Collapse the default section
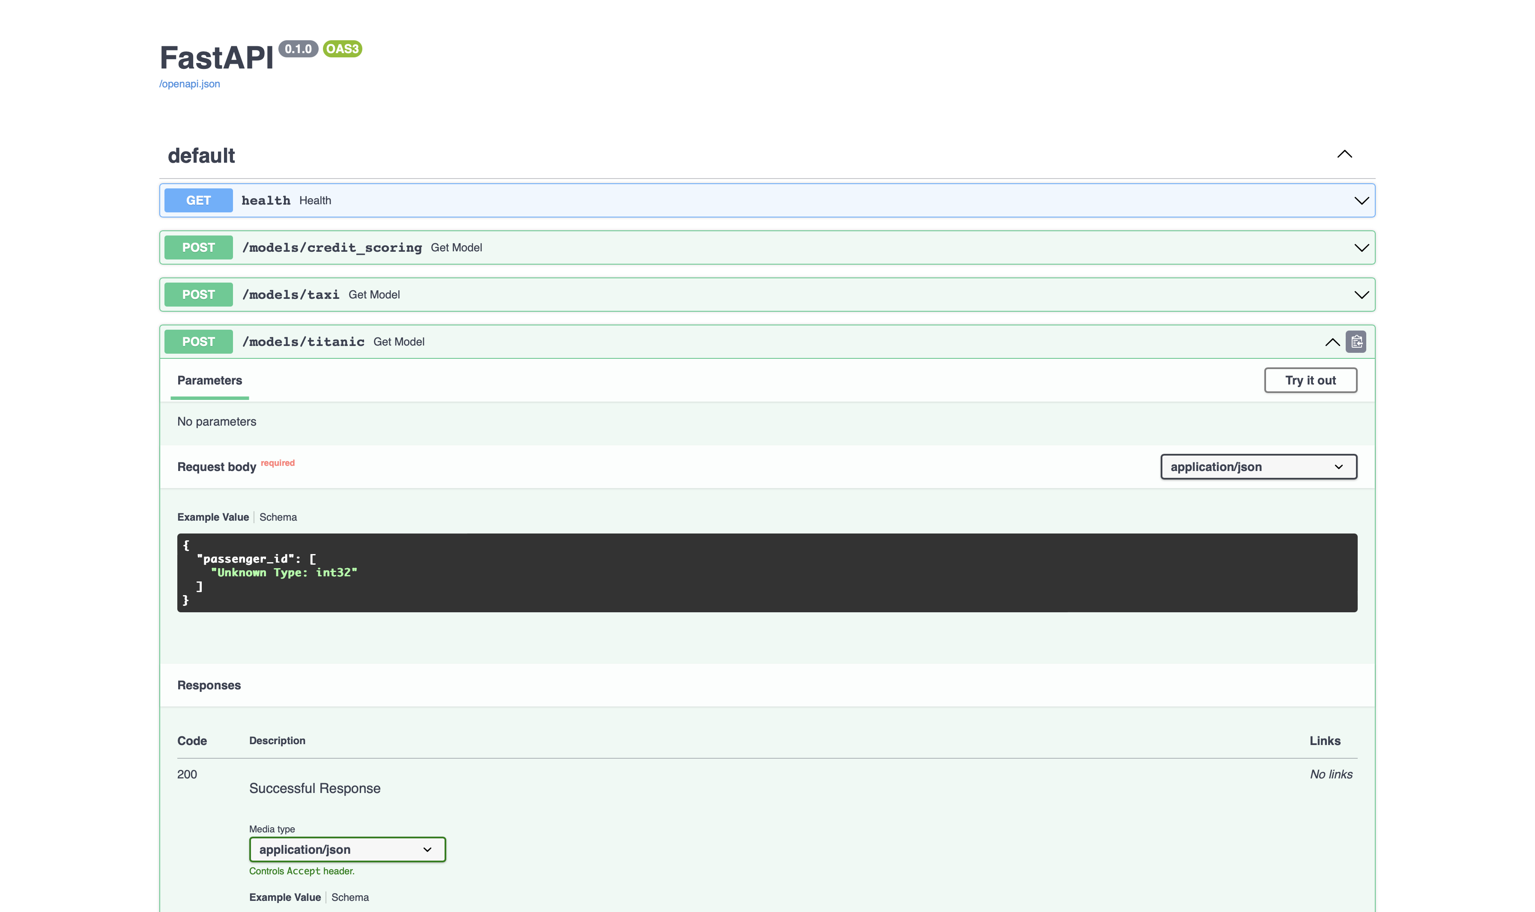The height and width of the screenshot is (912, 1535). 1344,155
